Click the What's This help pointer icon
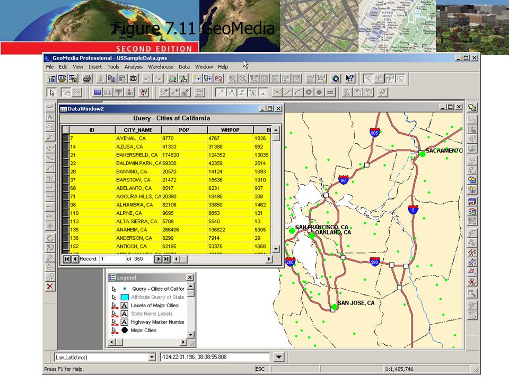The height and width of the screenshot is (382, 509). (x=349, y=79)
